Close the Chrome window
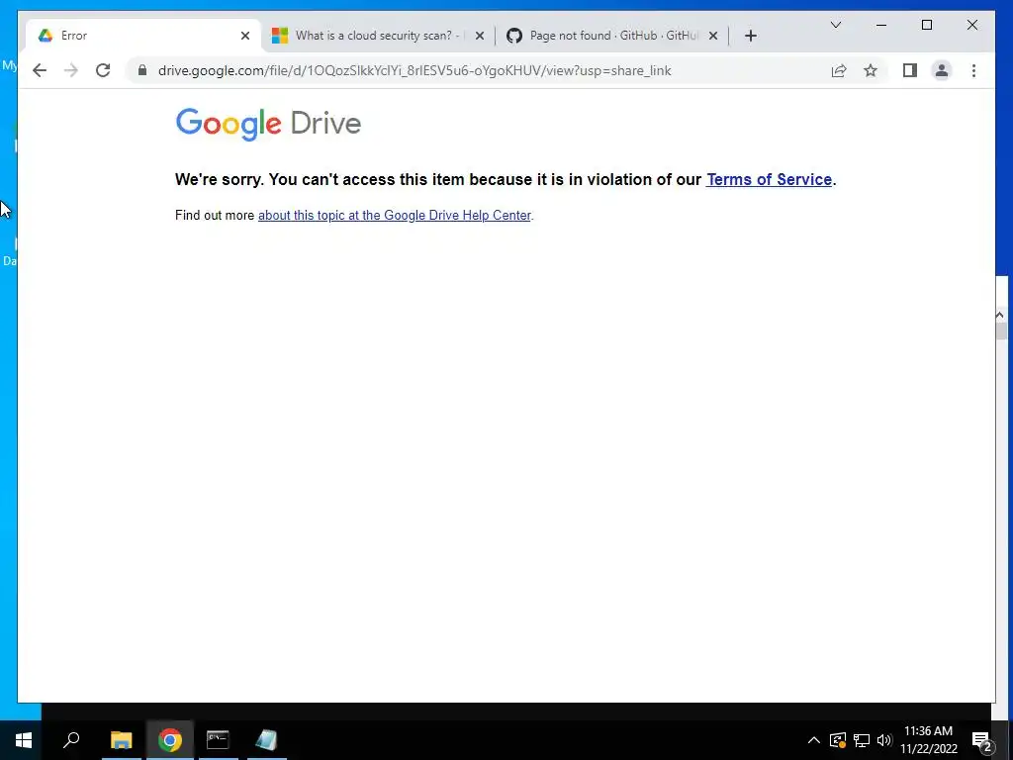The image size is (1013, 760). [971, 25]
